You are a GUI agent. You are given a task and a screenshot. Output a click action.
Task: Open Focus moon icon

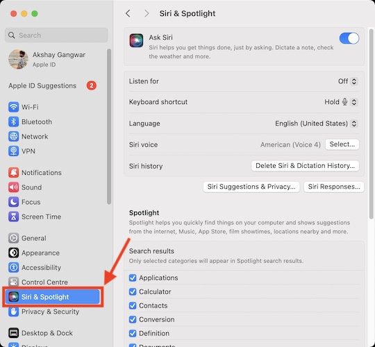(x=13, y=202)
